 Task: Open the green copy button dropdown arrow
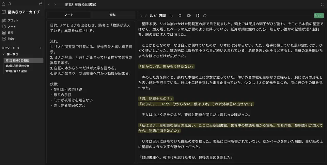coord(321,16)
